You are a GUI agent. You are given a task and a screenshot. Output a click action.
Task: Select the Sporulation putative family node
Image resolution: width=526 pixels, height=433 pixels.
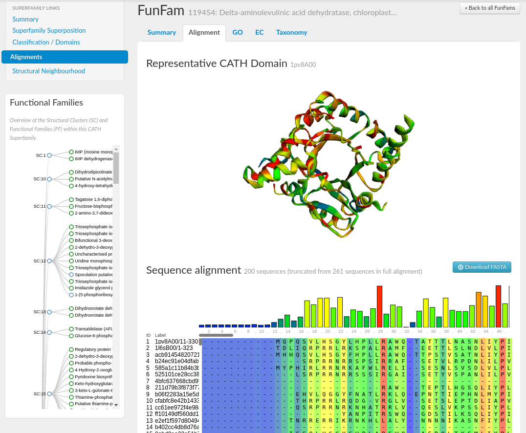click(x=71, y=275)
